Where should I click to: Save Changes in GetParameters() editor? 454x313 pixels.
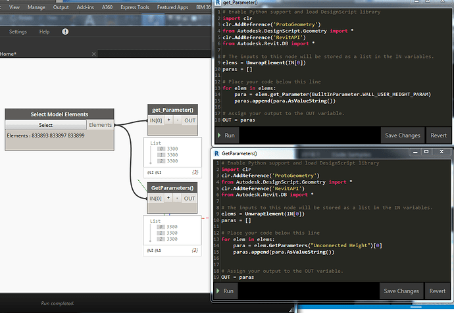(x=401, y=291)
